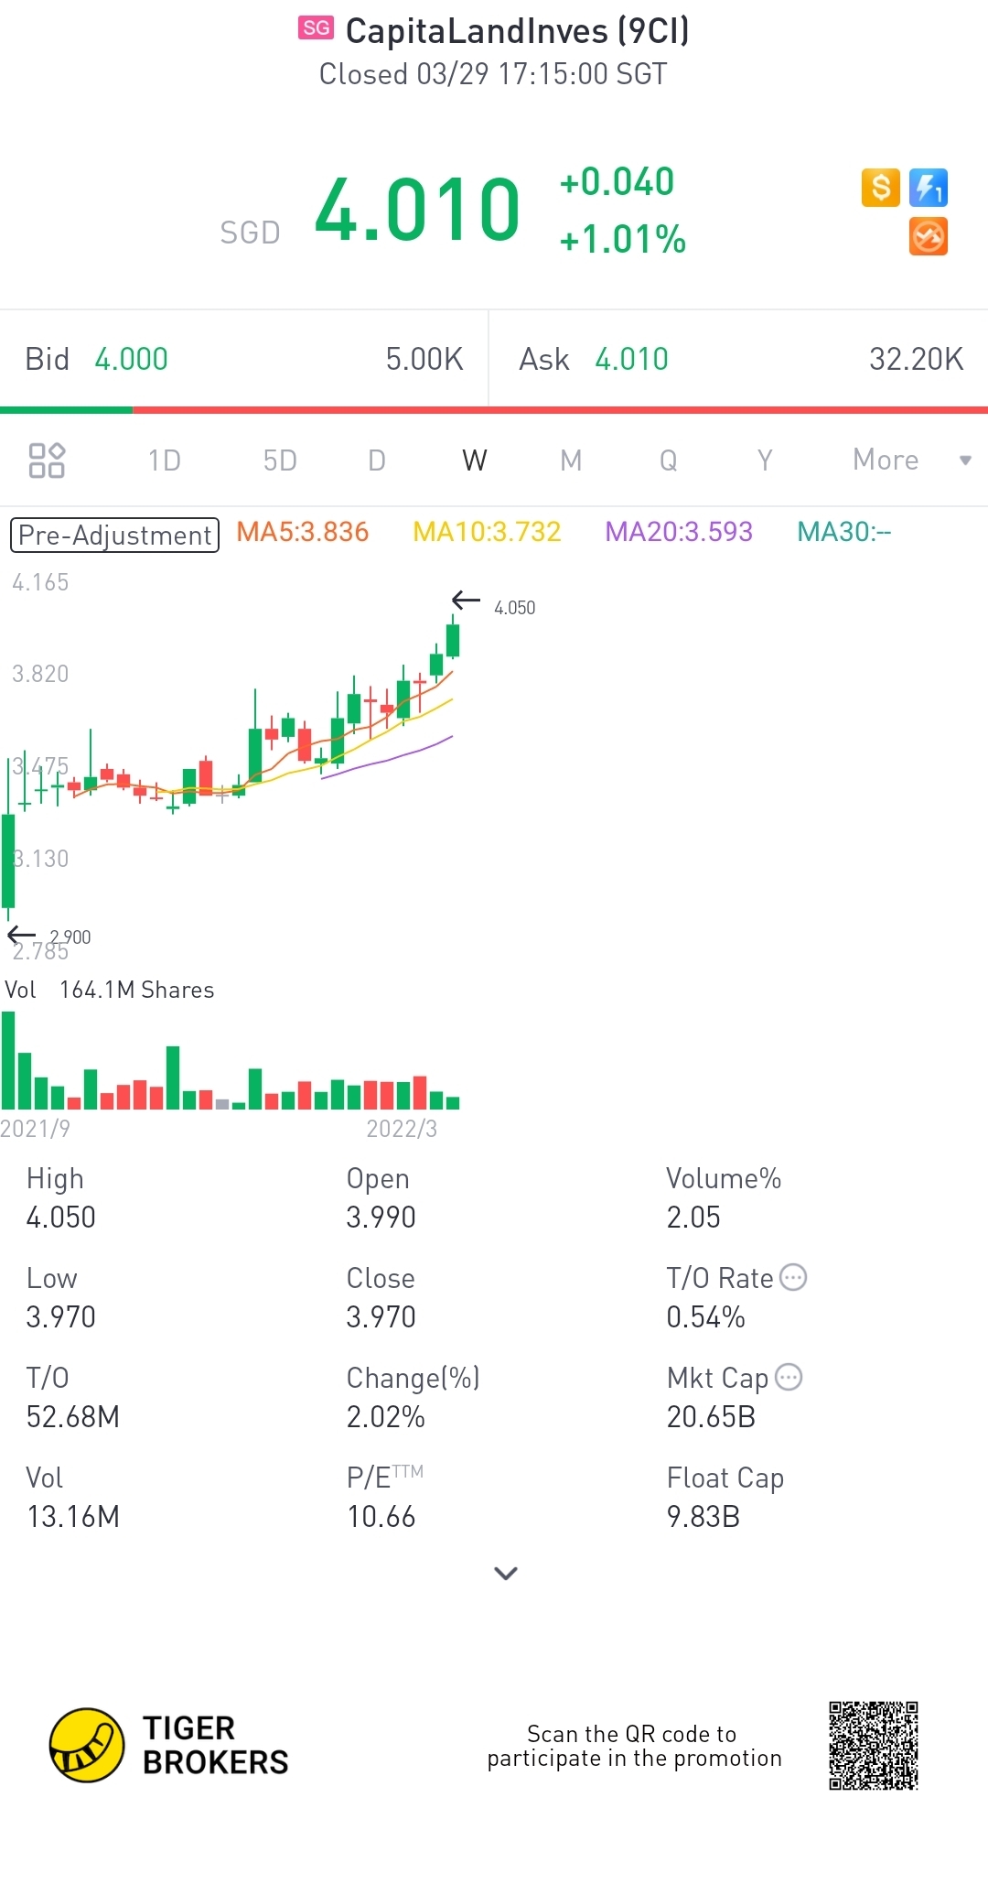
Task: Tap the Open value 3.990
Action: (x=381, y=1218)
